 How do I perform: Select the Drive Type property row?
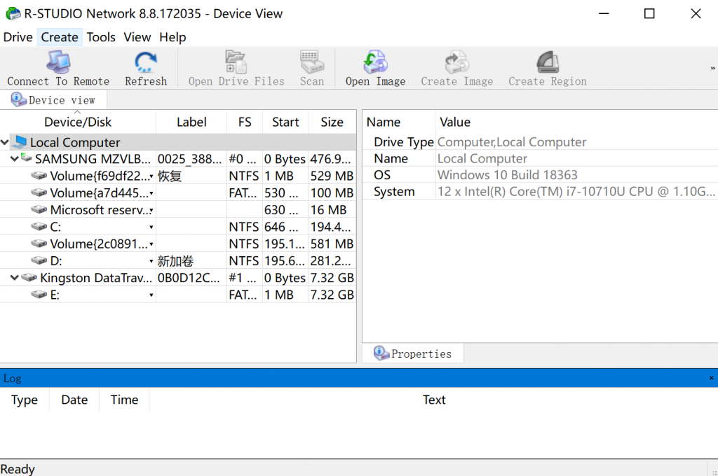pyautogui.click(x=541, y=141)
